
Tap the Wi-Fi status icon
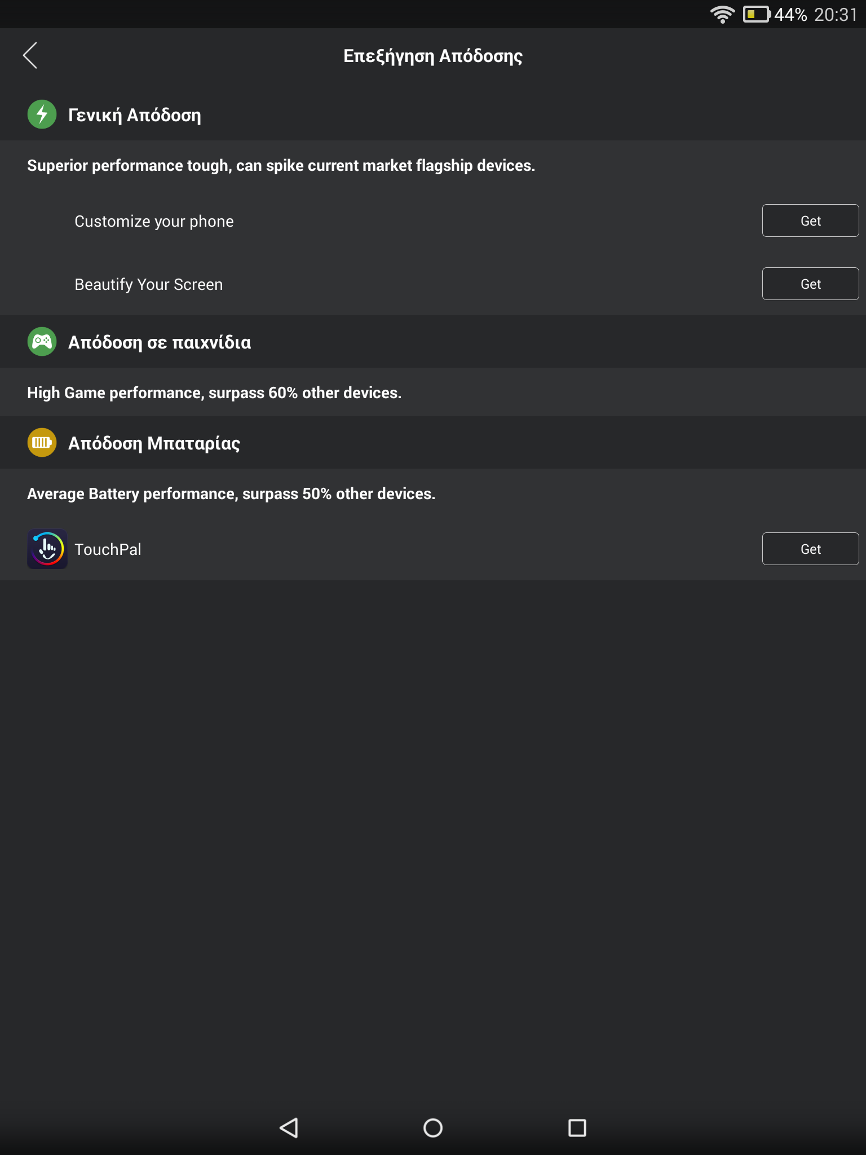[722, 14]
